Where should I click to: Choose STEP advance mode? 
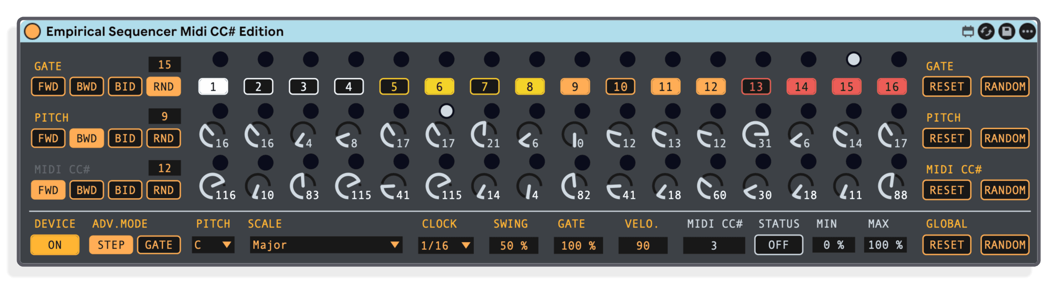tap(111, 245)
